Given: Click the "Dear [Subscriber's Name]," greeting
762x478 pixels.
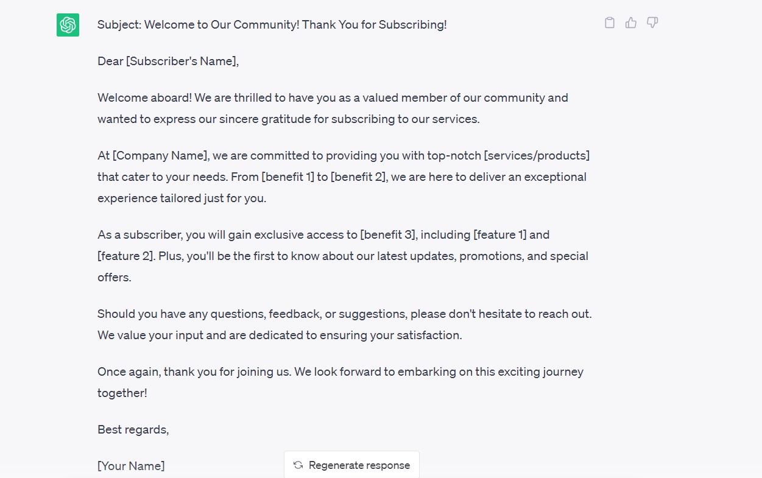Looking at the screenshot, I should (x=168, y=61).
